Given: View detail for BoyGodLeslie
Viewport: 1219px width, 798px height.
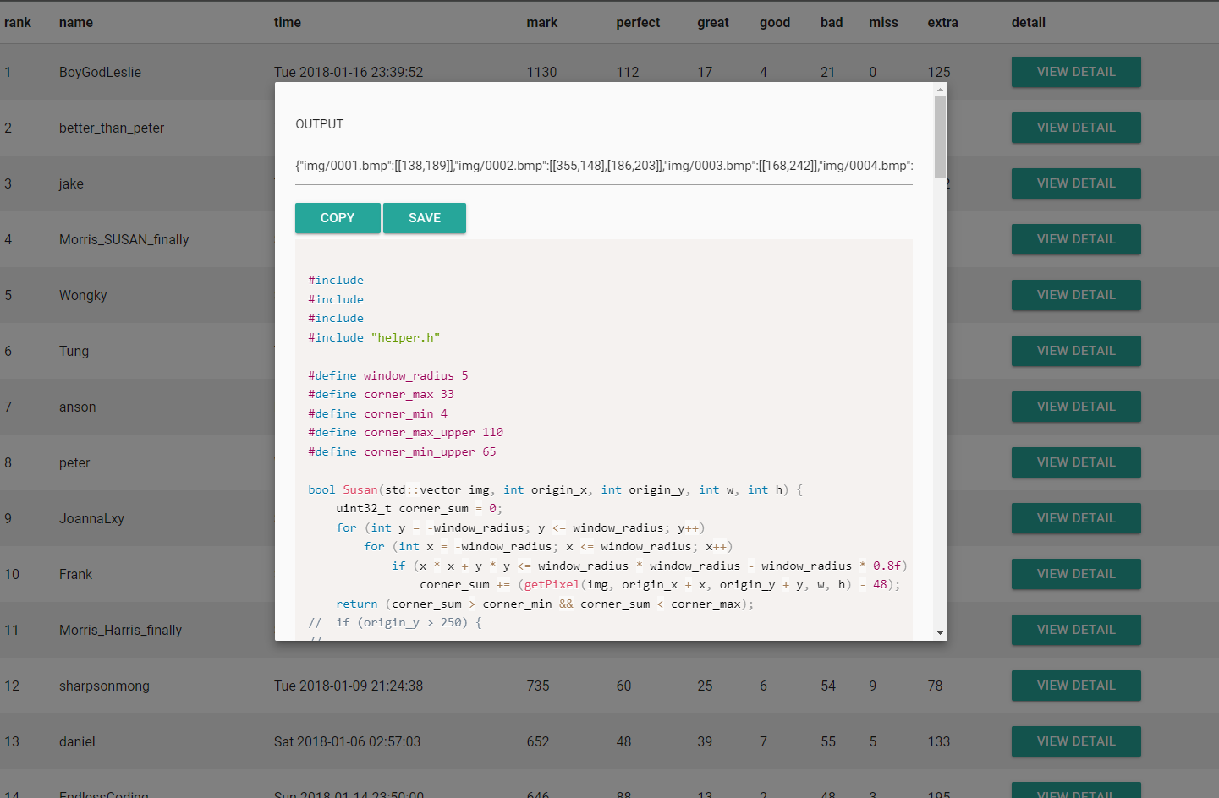Looking at the screenshot, I should click(x=1075, y=72).
